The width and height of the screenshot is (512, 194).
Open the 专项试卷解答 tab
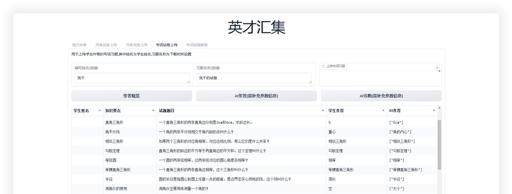pos(197,45)
